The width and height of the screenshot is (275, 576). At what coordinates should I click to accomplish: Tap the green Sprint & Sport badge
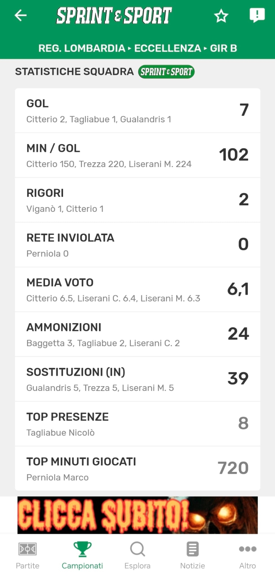click(x=166, y=72)
